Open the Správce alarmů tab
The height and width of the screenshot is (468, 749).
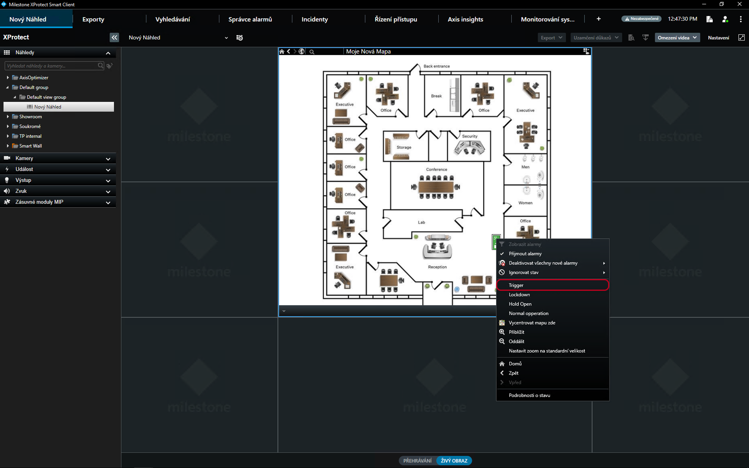coord(250,19)
